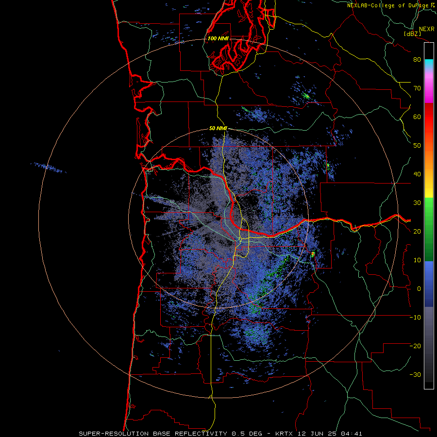The height and width of the screenshot is (437, 437).
Task: Click the KRTX radar station identifier
Action: pyautogui.click(x=285, y=434)
